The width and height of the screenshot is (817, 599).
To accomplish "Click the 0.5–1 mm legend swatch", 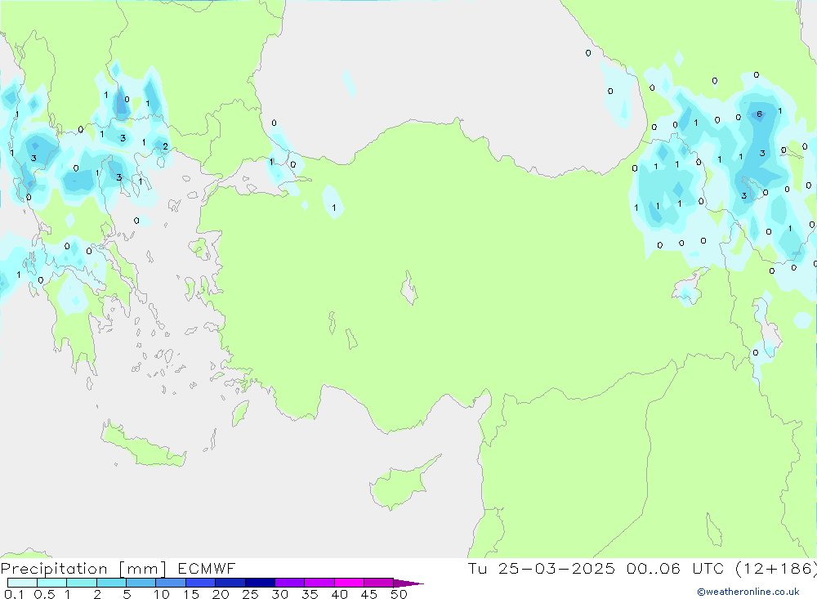I will click(x=52, y=583).
